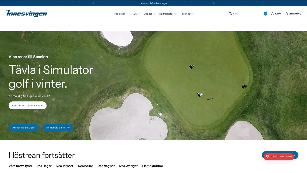Open the Kundklubb 10-15% trophy badge
This screenshot has height=173, width=307.
coord(279,156)
